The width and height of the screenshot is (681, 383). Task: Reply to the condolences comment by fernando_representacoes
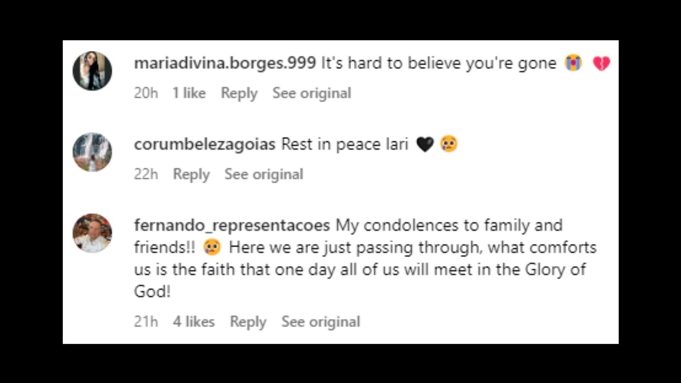pos(248,322)
